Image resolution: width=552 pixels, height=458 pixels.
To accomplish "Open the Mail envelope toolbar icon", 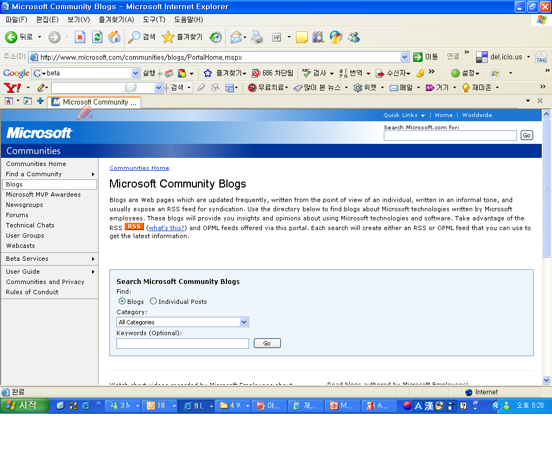I will click(236, 37).
